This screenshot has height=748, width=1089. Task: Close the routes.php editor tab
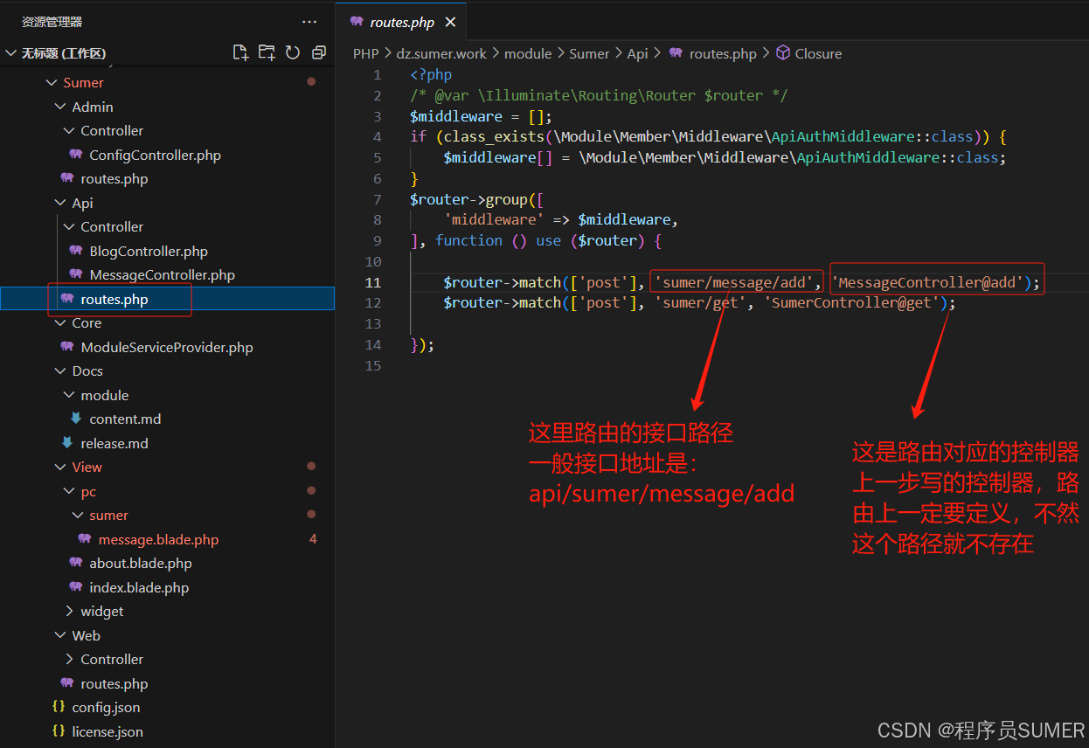pos(450,22)
